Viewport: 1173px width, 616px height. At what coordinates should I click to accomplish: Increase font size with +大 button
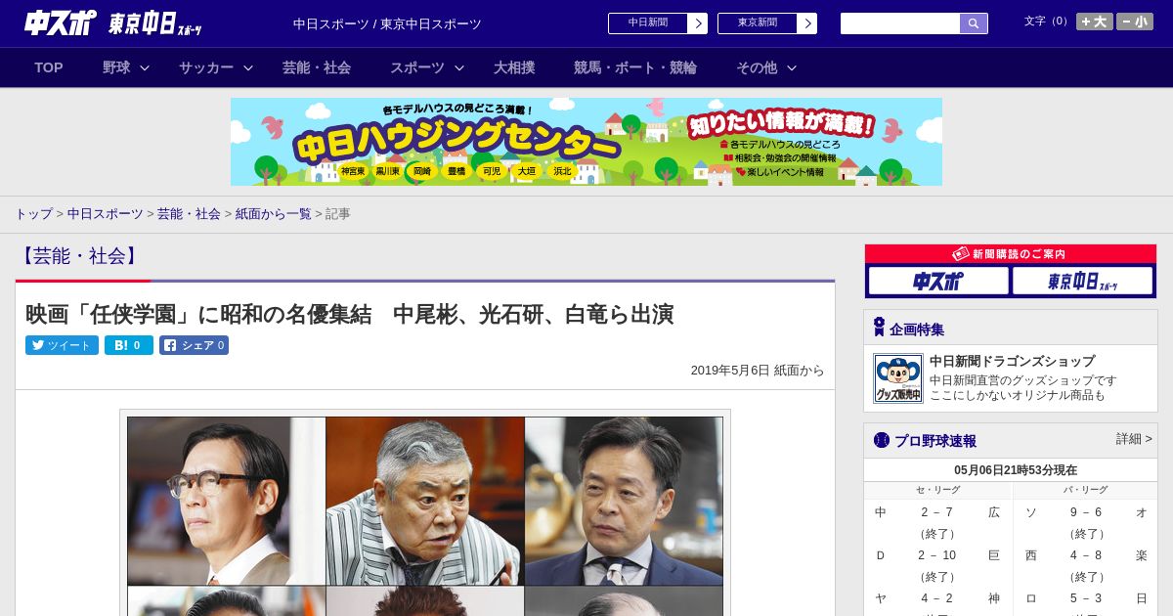click(1094, 22)
